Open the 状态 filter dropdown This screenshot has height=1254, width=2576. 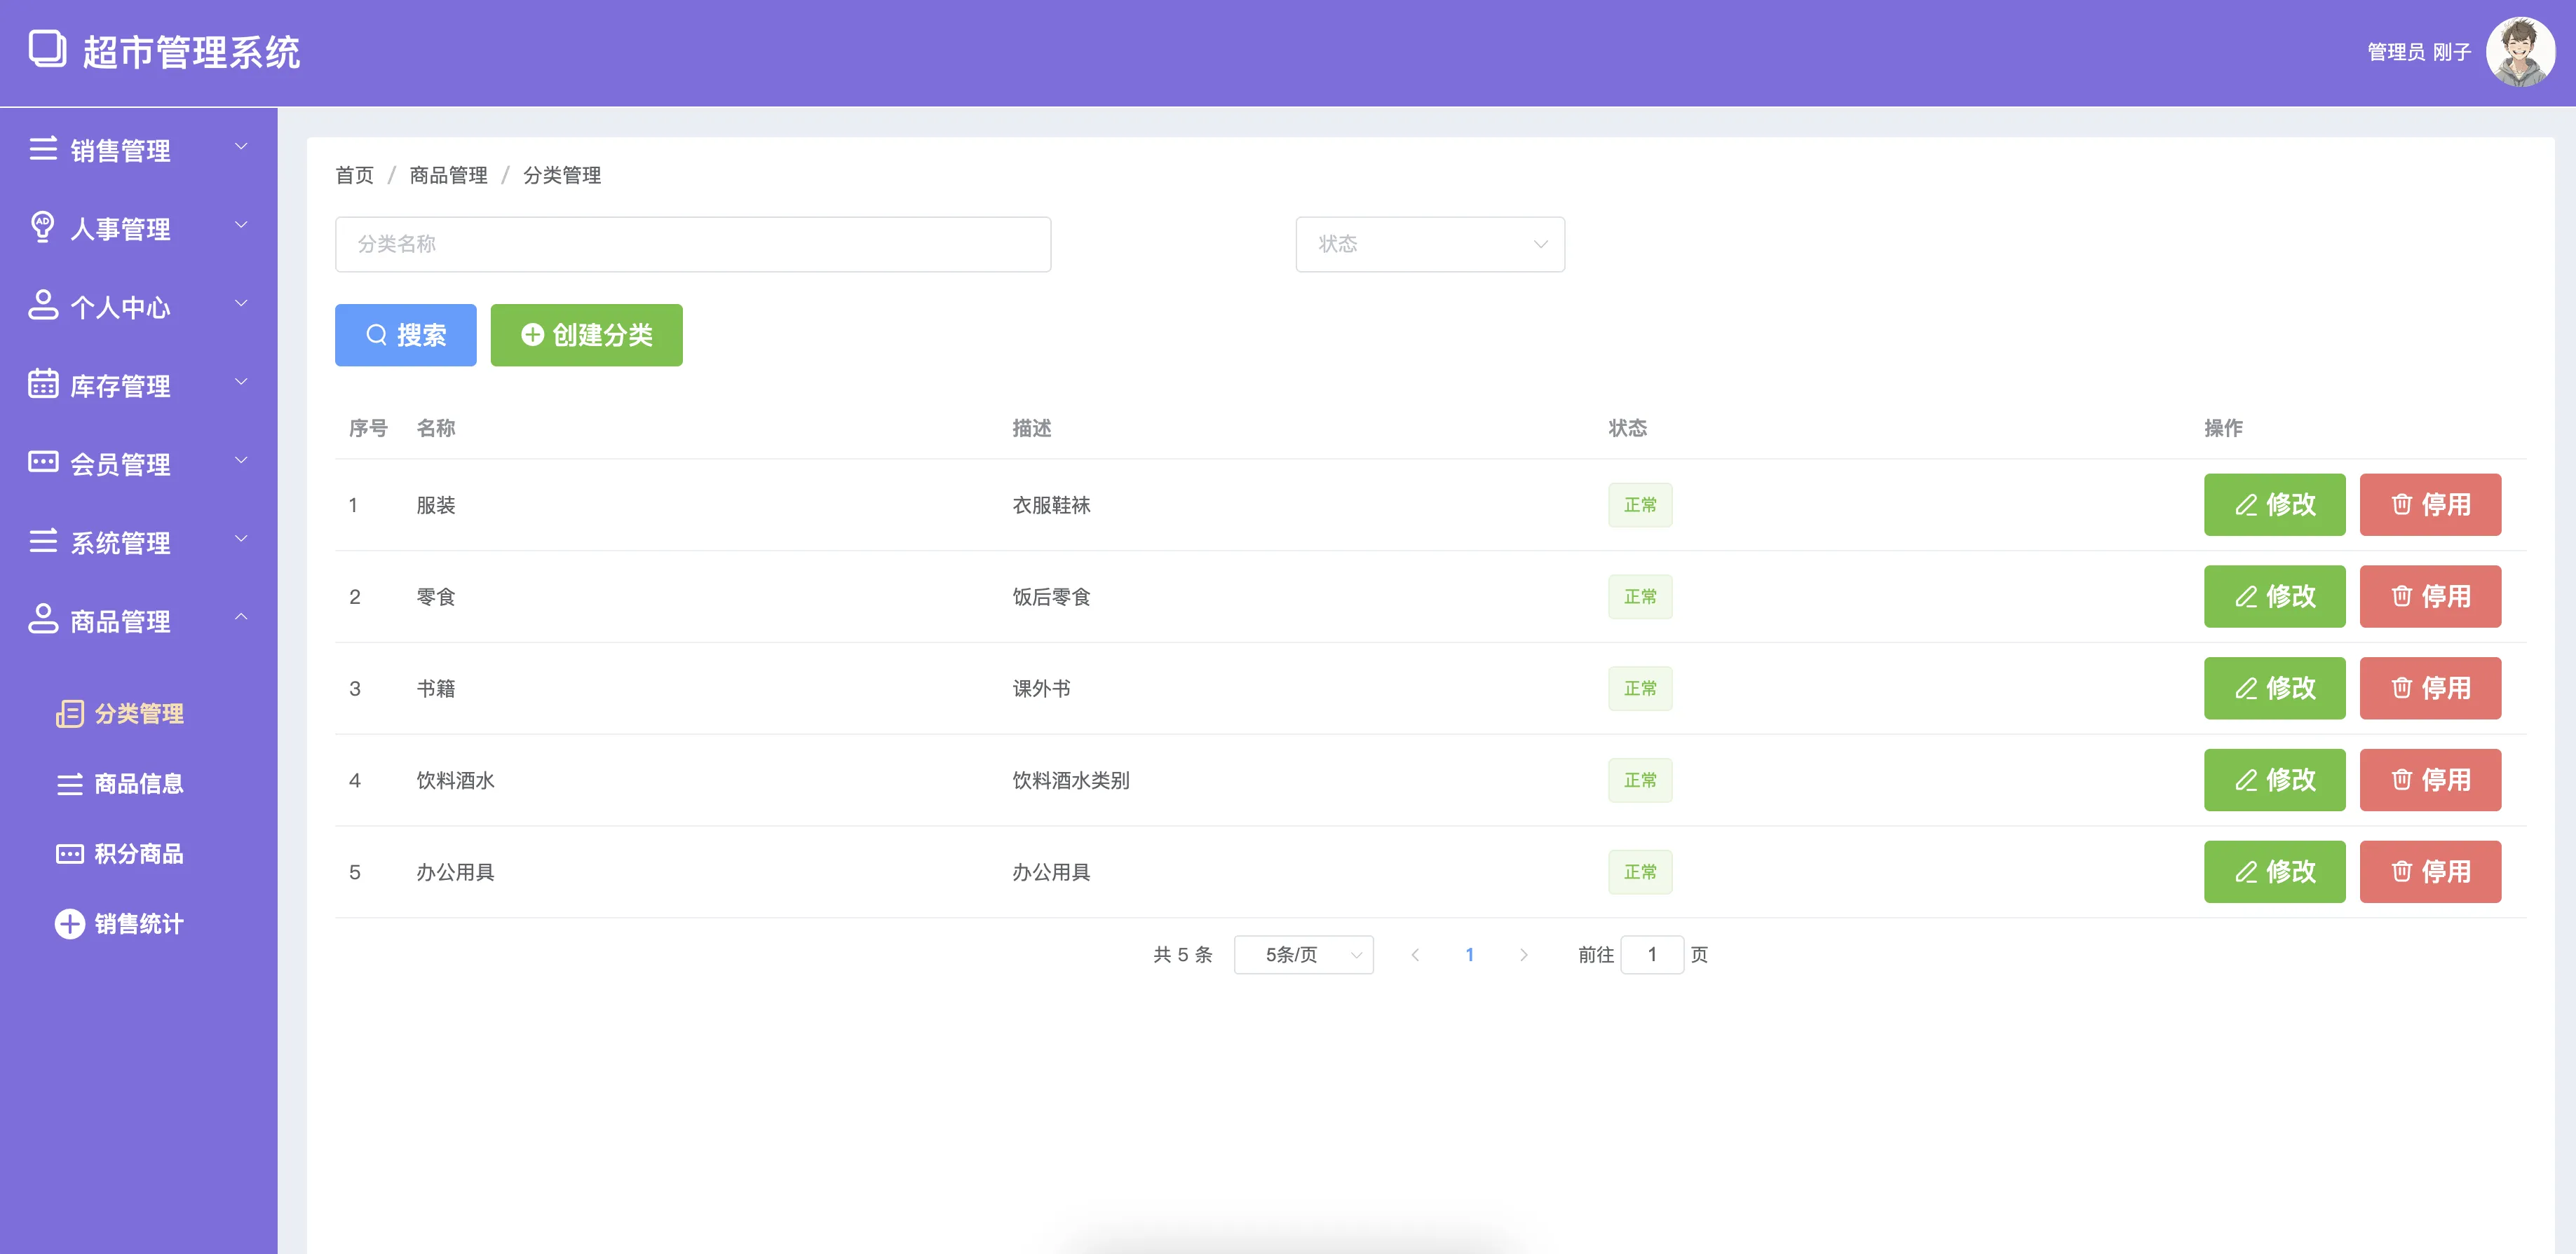point(1430,244)
